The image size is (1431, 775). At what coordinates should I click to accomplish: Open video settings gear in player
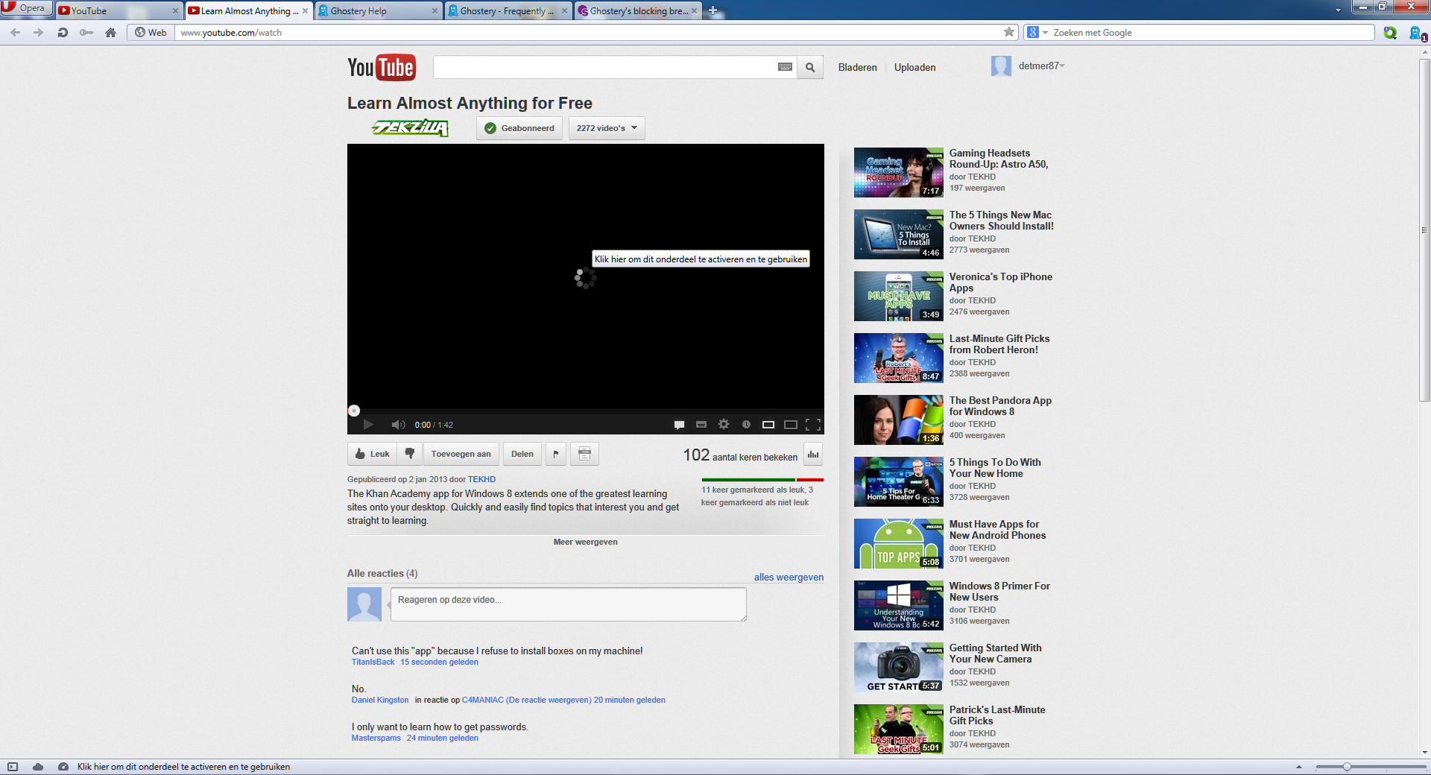pyautogui.click(x=723, y=425)
